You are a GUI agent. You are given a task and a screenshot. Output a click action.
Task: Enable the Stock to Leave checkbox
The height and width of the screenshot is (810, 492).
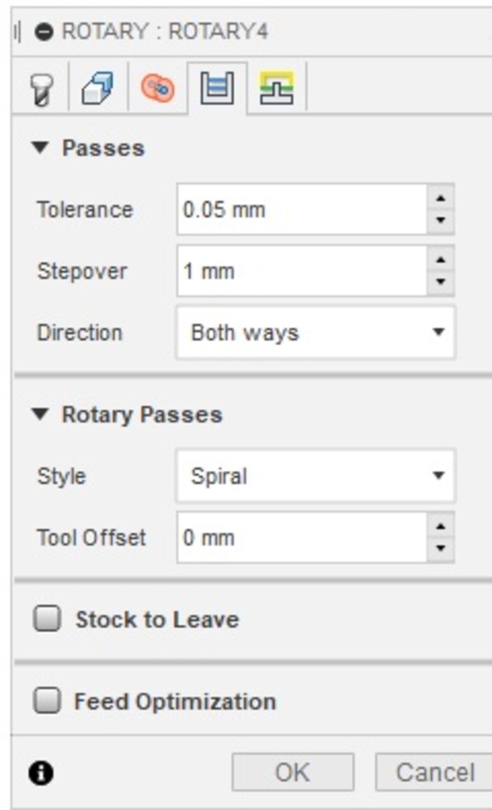point(47,619)
